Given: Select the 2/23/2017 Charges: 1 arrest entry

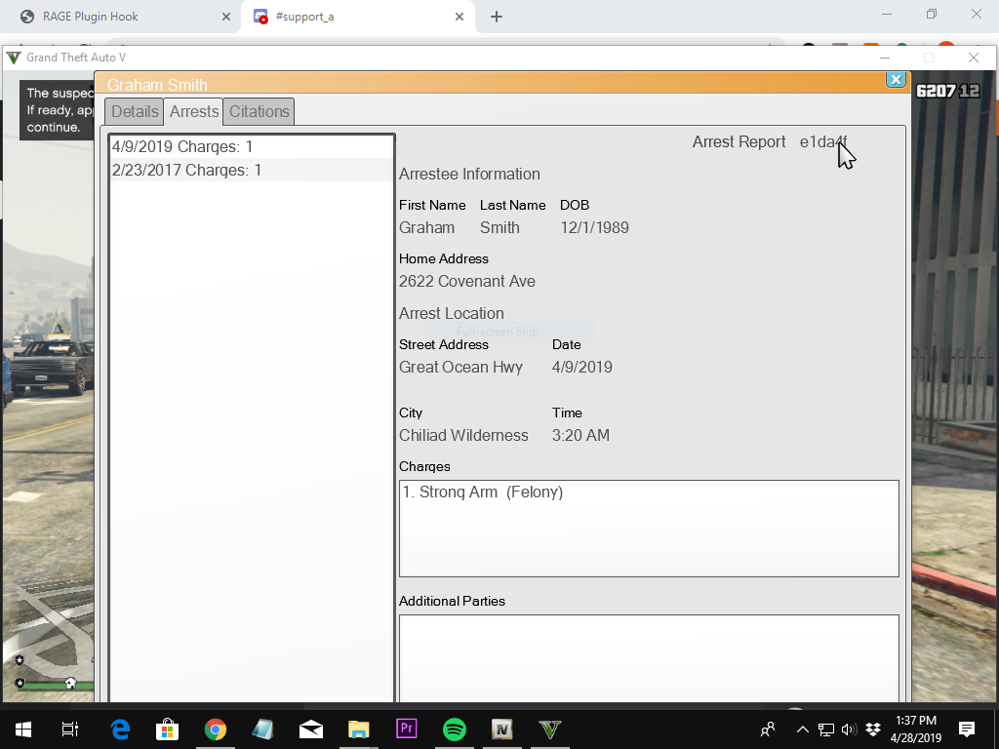Looking at the screenshot, I should click(x=252, y=170).
